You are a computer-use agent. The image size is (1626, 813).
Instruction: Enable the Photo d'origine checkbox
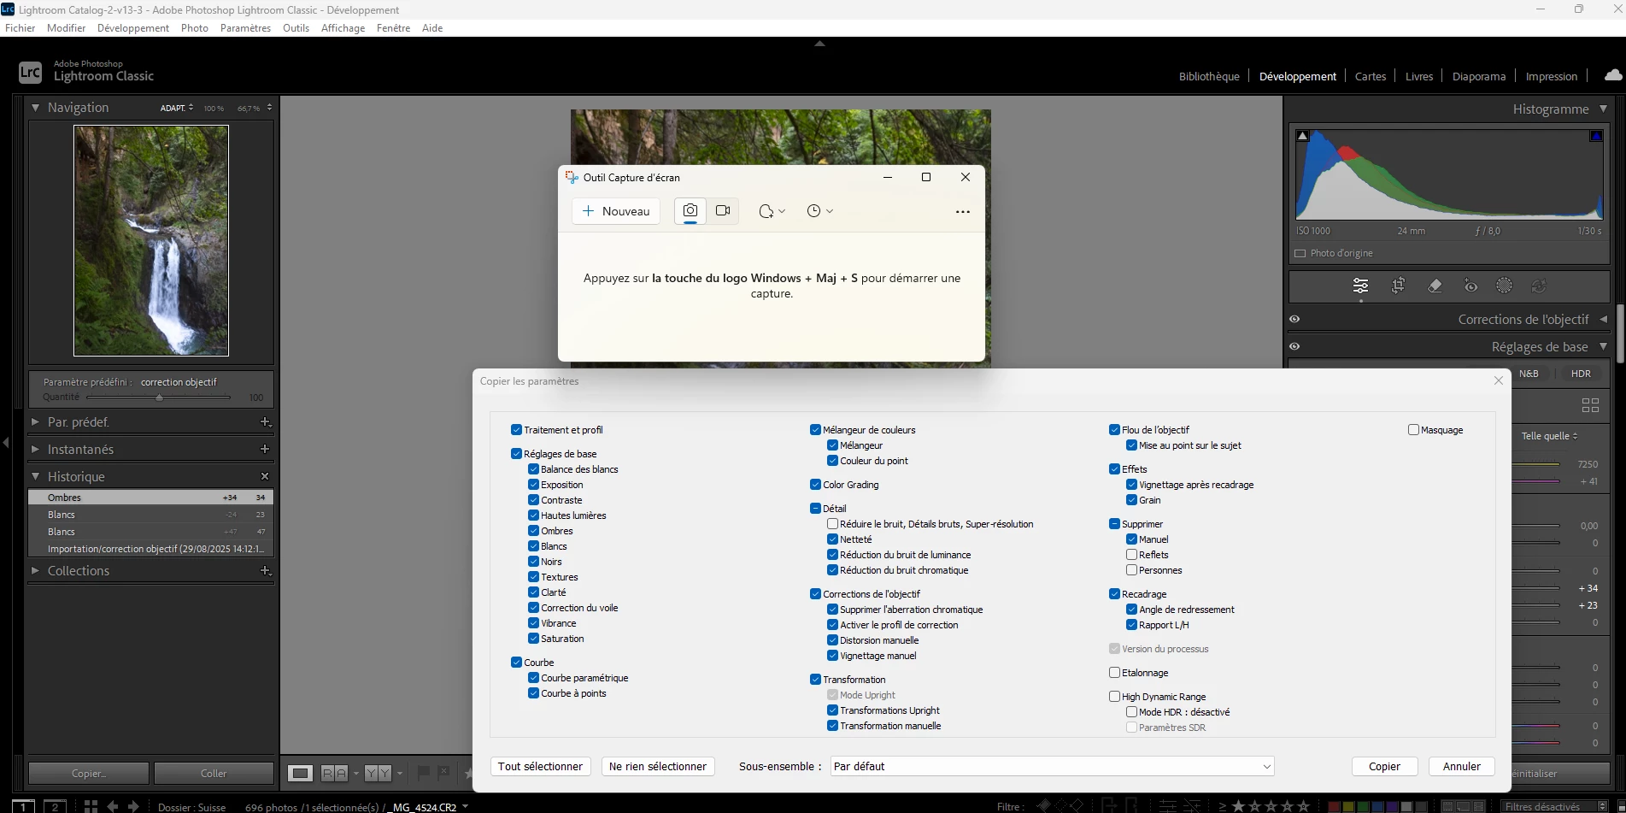(x=1300, y=253)
